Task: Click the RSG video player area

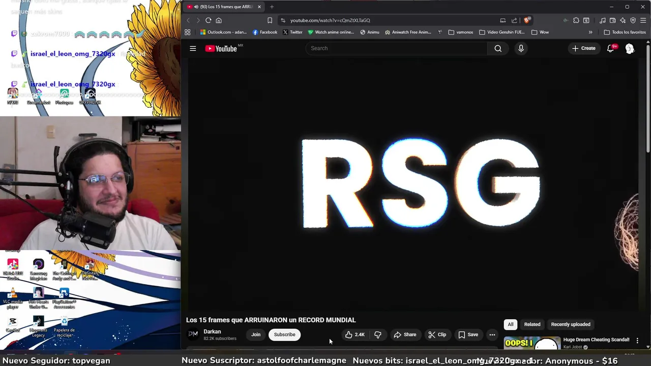Action: (x=413, y=184)
